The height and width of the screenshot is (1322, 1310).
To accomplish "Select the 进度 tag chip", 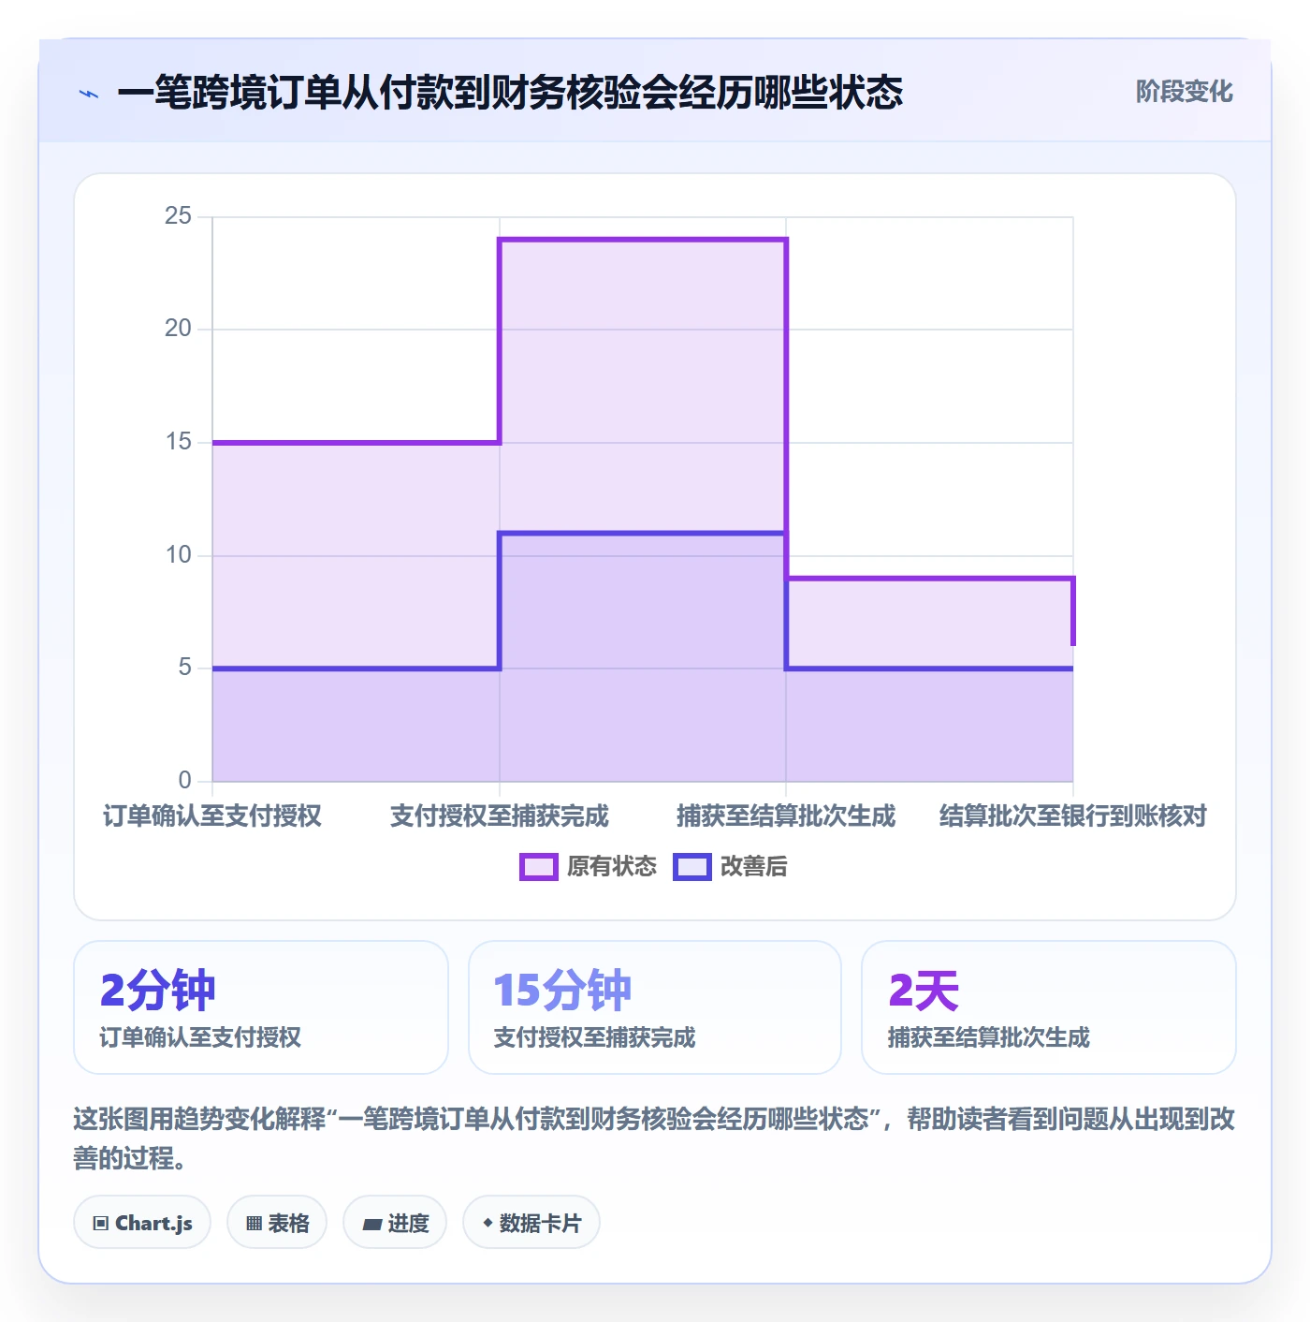I will point(395,1223).
